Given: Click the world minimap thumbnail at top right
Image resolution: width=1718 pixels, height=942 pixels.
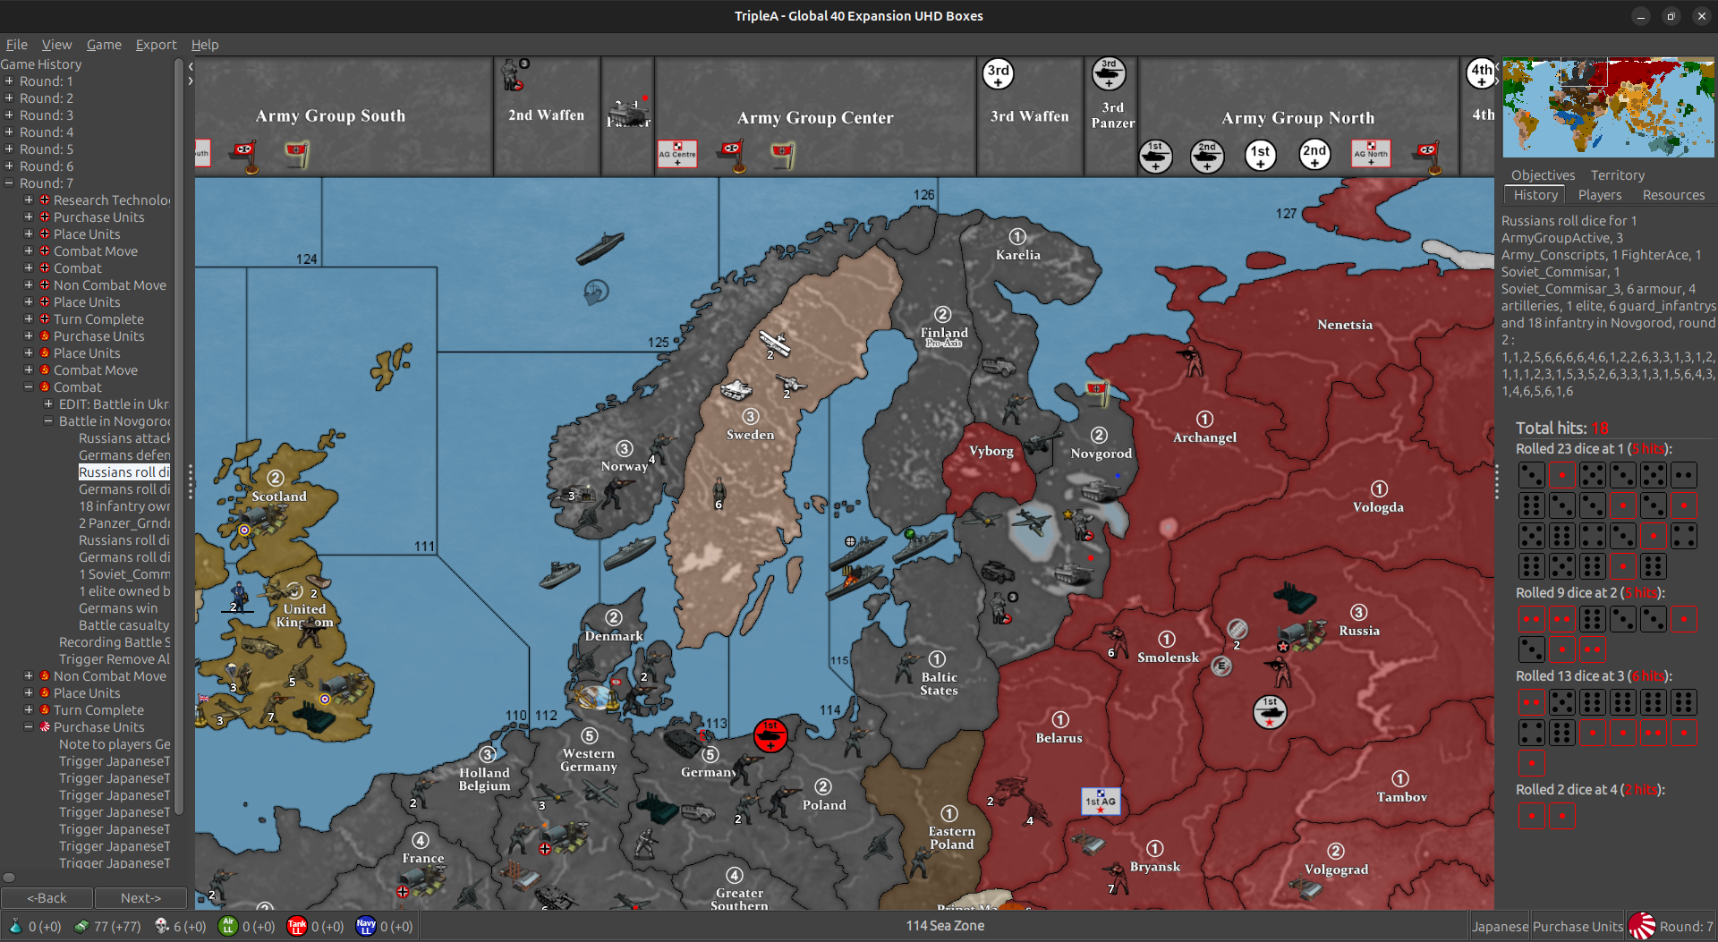Looking at the screenshot, I should tap(1607, 106).
